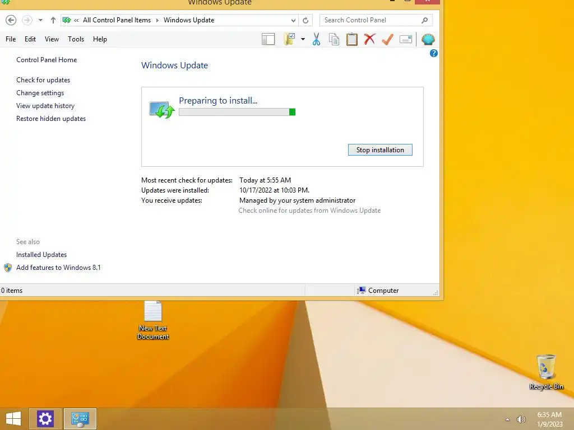Click the double chevron in address bar
Image resolution: width=574 pixels, height=430 pixels.
76,21
